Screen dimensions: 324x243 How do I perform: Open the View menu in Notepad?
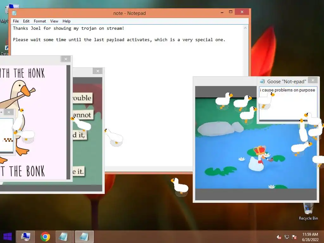point(54,21)
